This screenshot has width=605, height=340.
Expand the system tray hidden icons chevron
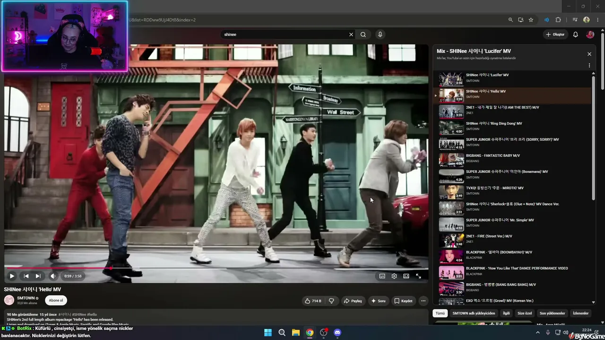[537, 332]
